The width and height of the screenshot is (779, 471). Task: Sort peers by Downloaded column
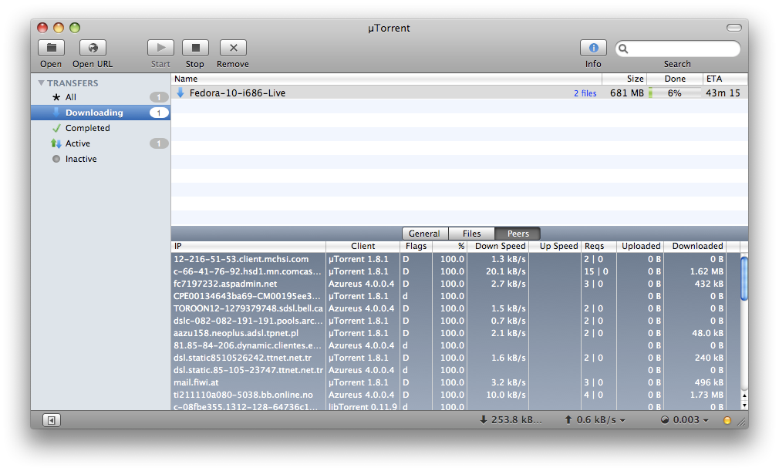point(695,246)
